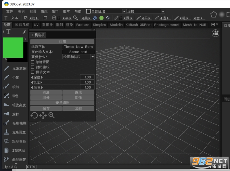Select the 矩形变换 rectangle transform tool
This screenshot has height=171, width=230.
(x=15, y=141)
